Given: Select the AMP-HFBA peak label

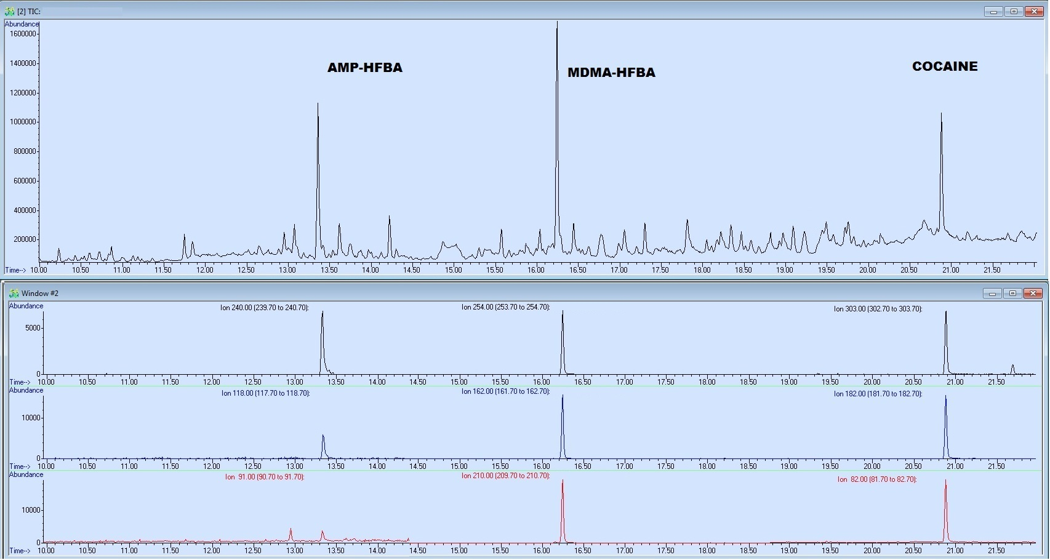Looking at the screenshot, I should pos(365,68).
